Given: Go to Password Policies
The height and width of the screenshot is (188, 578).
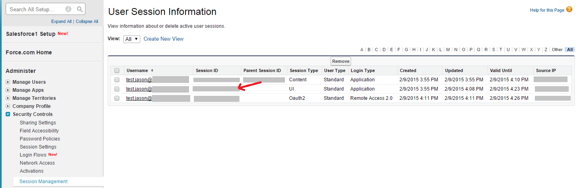Looking at the screenshot, I should pyautogui.click(x=40, y=139).
